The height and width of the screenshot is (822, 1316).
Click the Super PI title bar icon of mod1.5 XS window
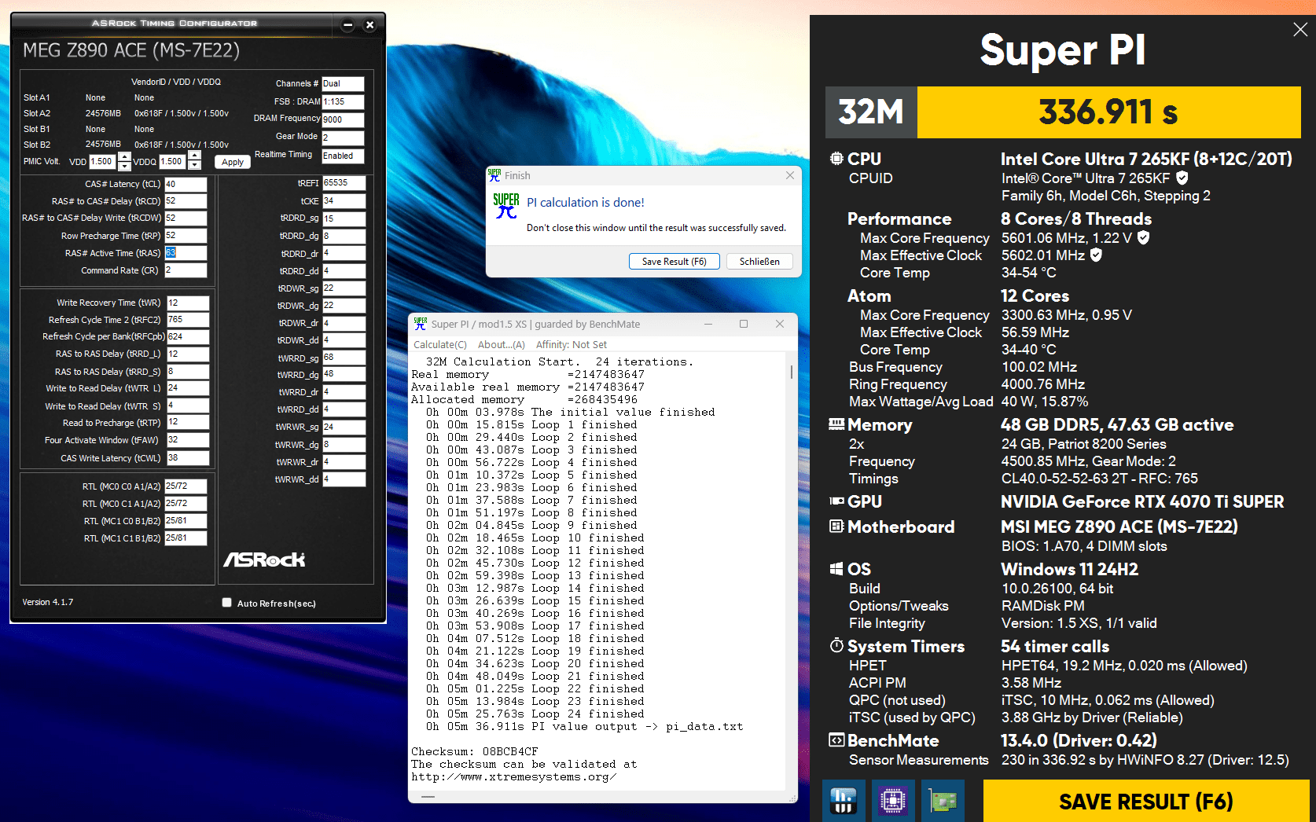[421, 324]
